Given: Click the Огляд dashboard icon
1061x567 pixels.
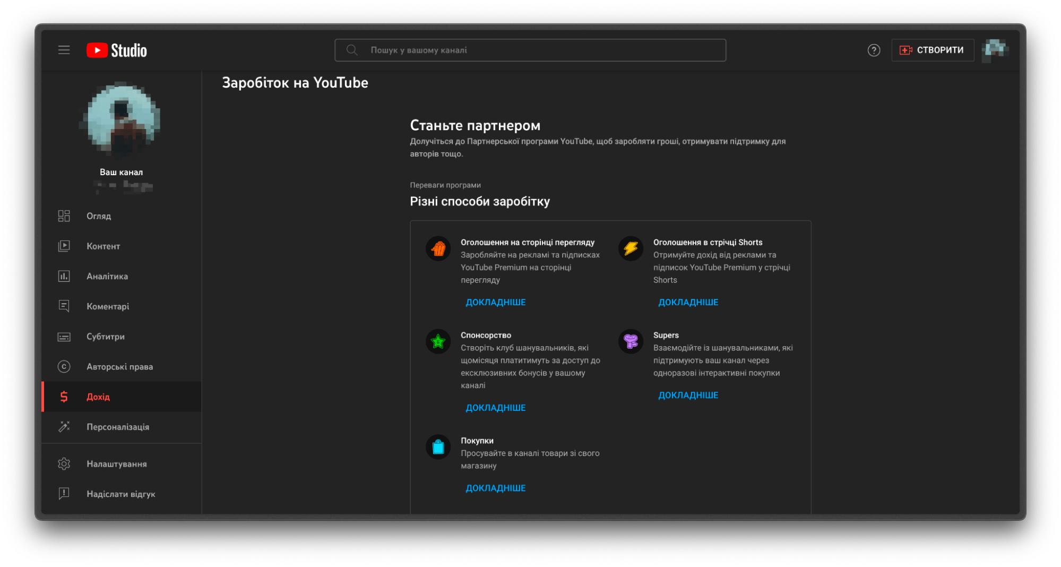Looking at the screenshot, I should [64, 216].
